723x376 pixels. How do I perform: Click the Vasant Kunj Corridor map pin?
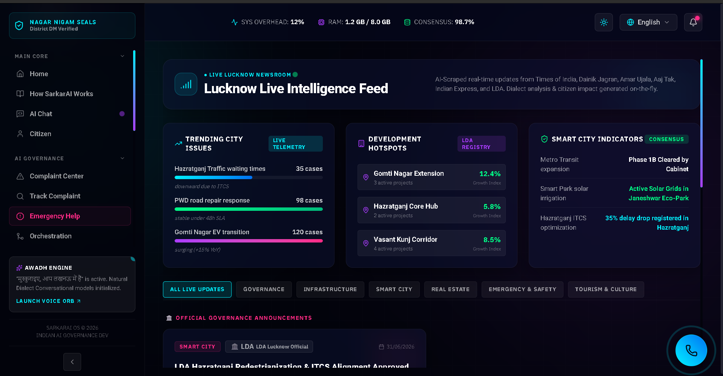click(x=366, y=243)
